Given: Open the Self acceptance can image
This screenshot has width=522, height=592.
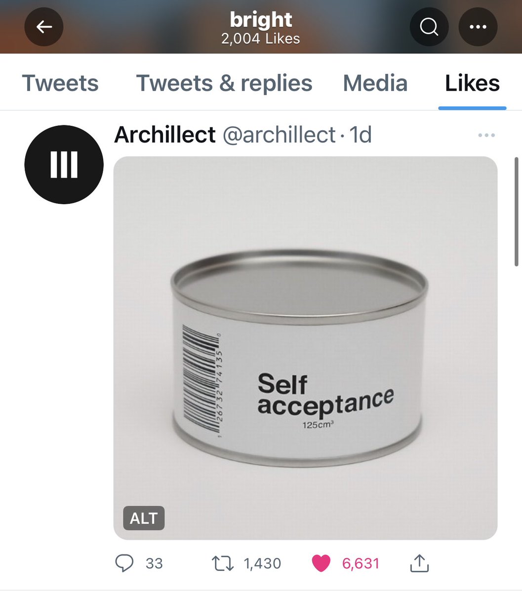Looking at the screenshot, I should pos(305,348).
